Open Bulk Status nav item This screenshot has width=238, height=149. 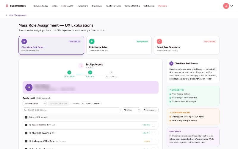[149, 6]
